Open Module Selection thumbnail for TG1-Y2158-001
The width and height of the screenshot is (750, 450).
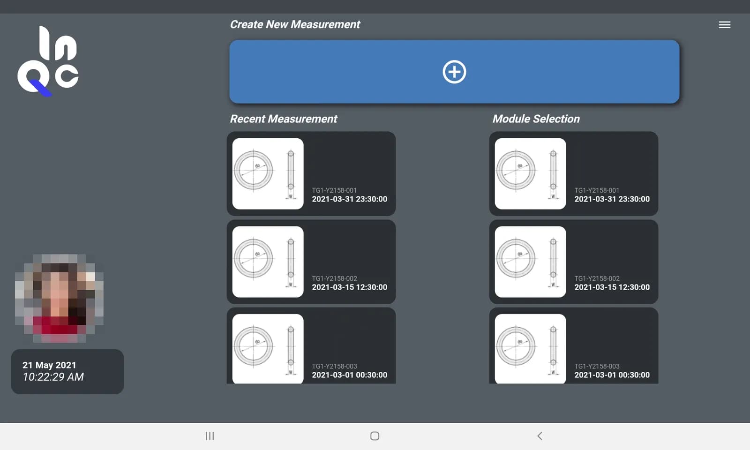[x=530, y=173]
